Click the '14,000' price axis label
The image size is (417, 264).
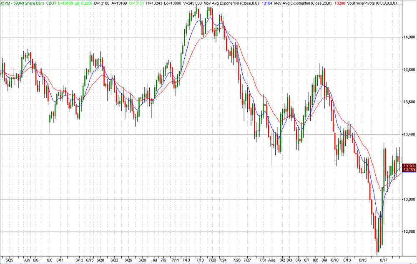click(409, 37)
